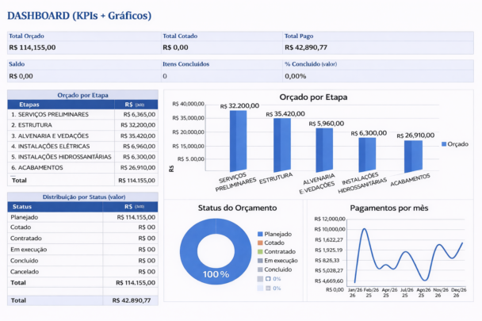482x321 pixels.
Task: Click the Cotado orange legend swatch
Action: (x=260, y=243)
